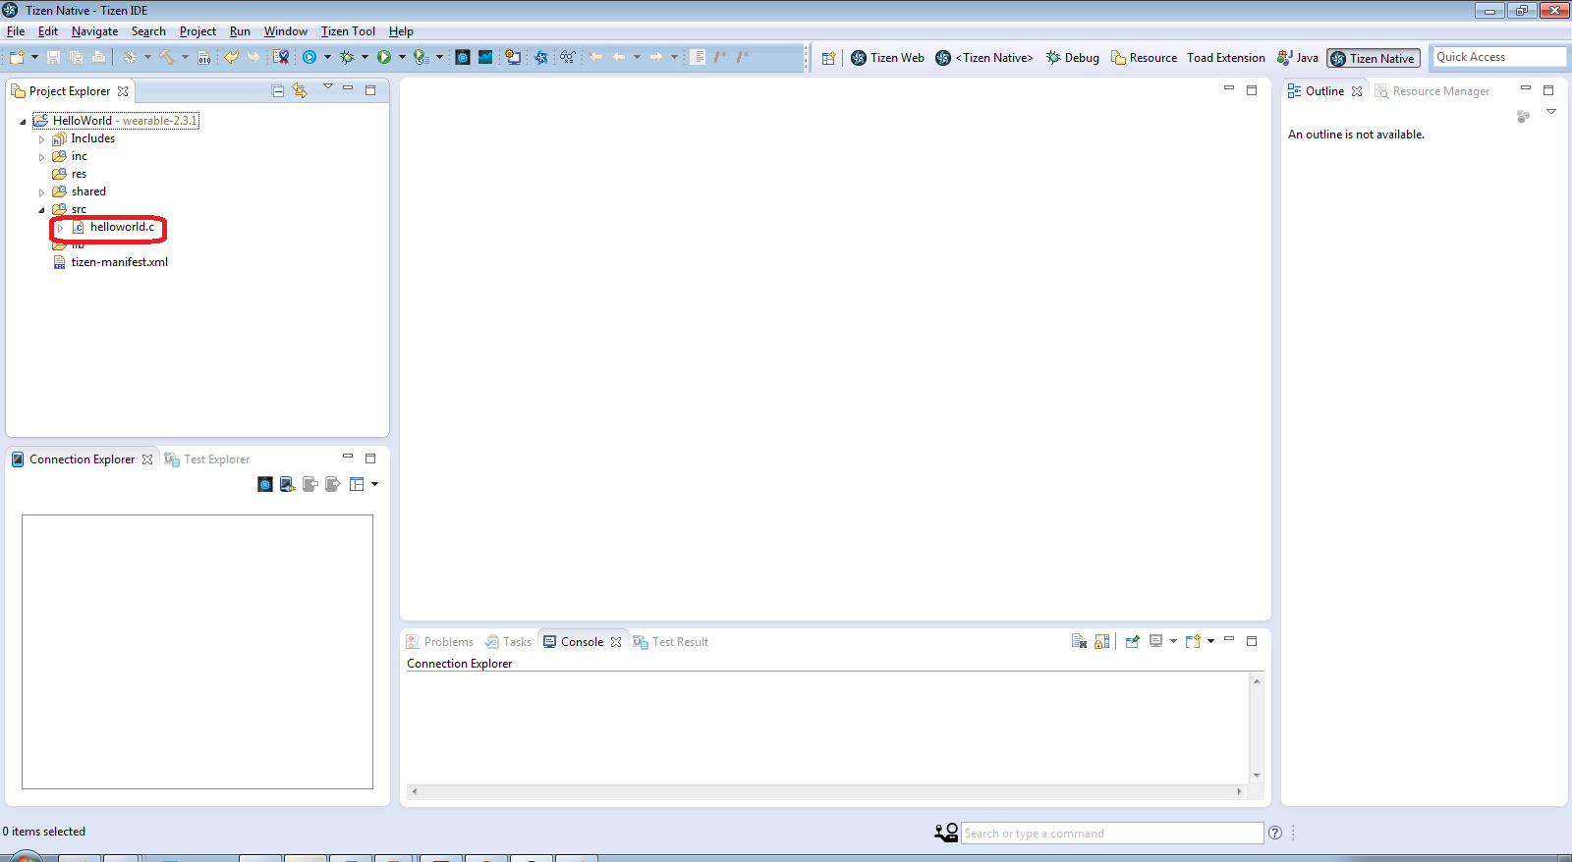Click the binary 010 toolbar icon

(204, 57)
